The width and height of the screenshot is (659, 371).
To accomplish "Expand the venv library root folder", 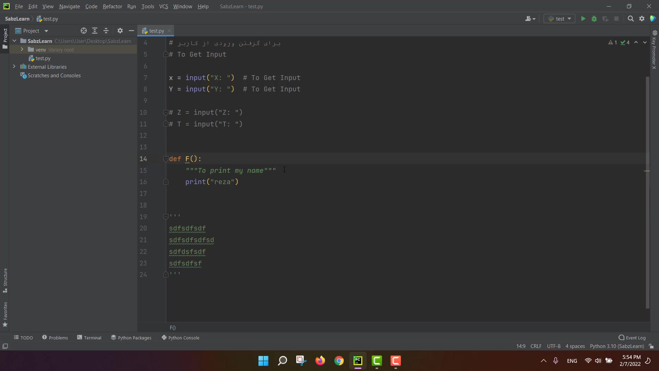I will pyautogui.click(x=22, y=49).
